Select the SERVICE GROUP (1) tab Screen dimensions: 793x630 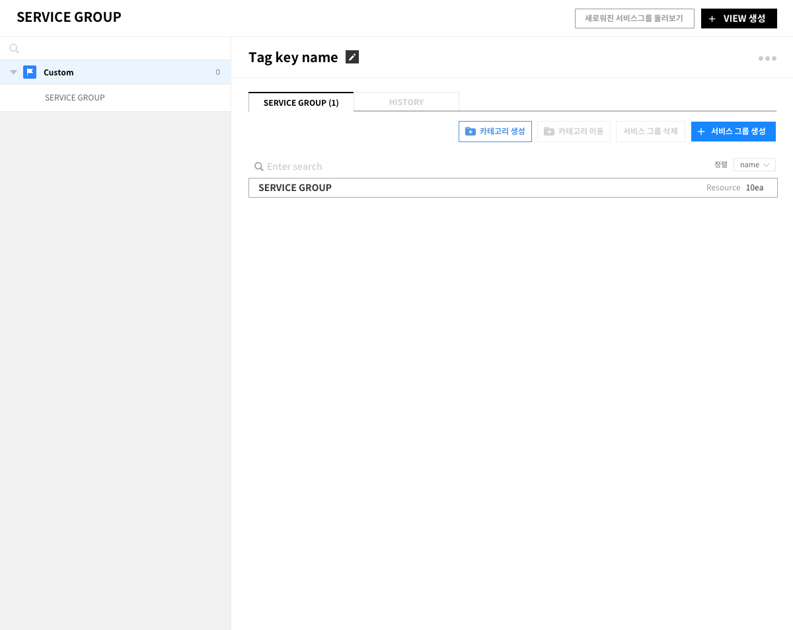[x=301, y=102]
